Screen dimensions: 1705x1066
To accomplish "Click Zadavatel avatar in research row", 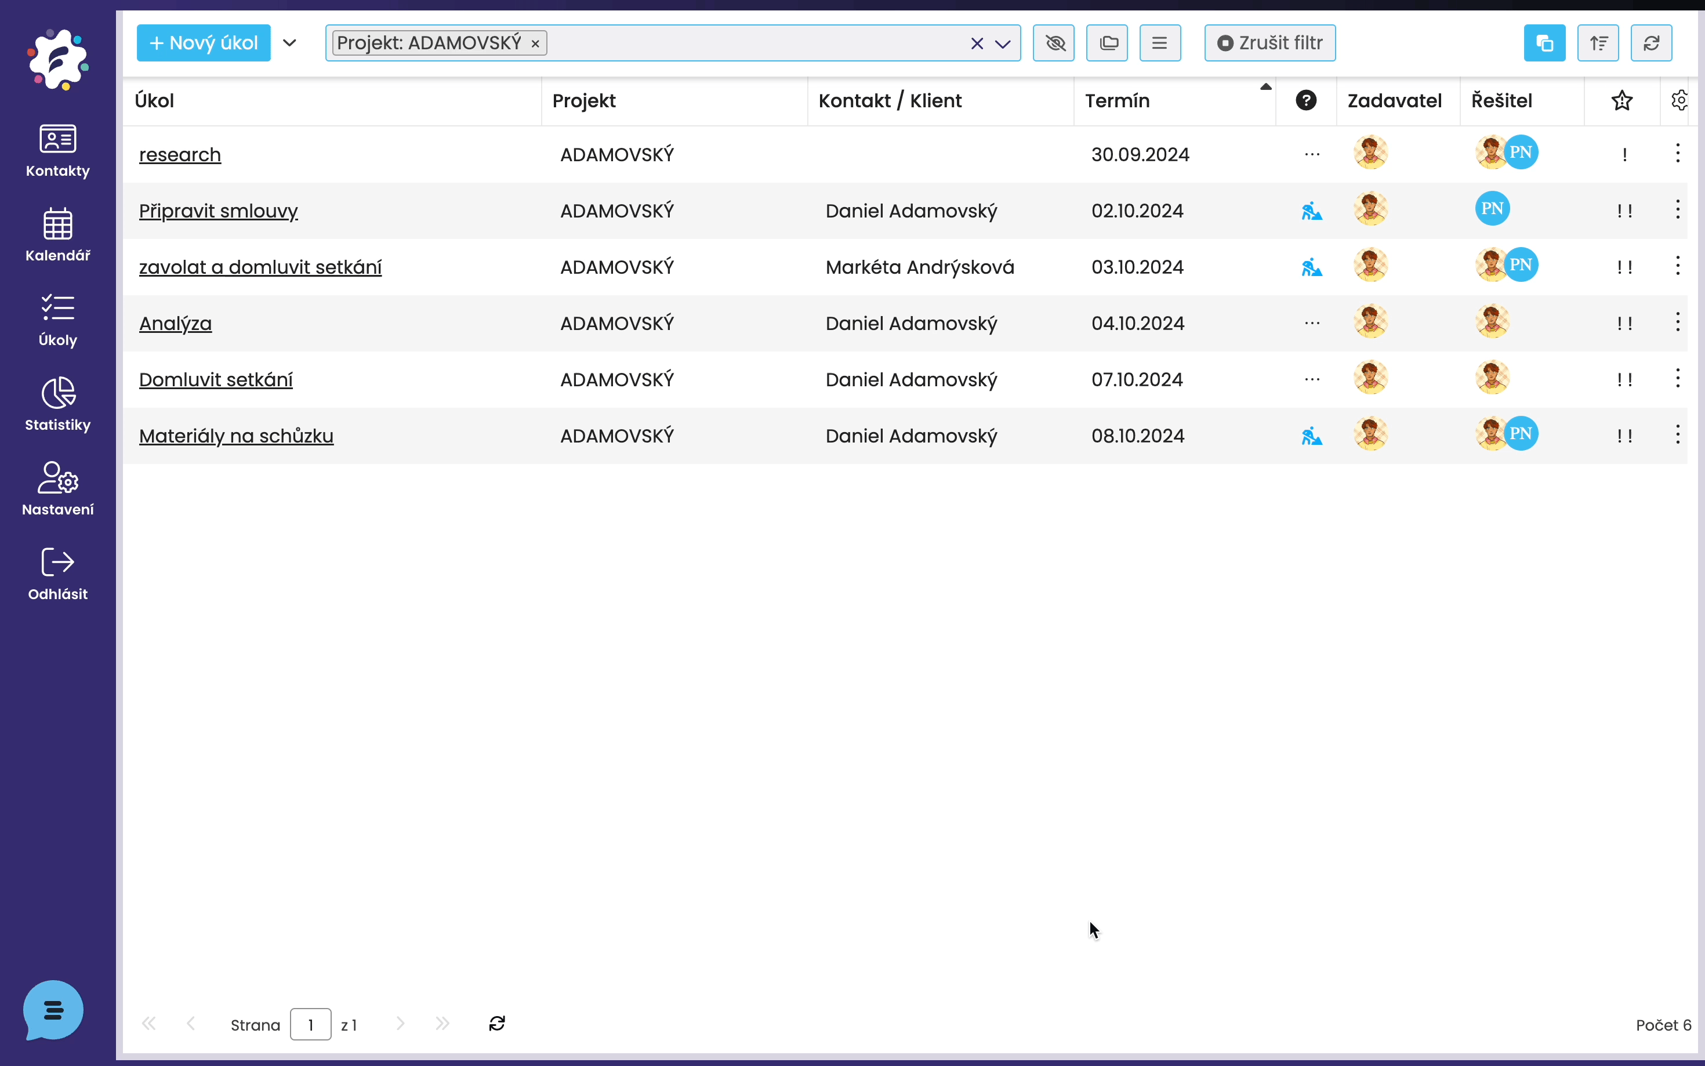I will (1370, 153).
